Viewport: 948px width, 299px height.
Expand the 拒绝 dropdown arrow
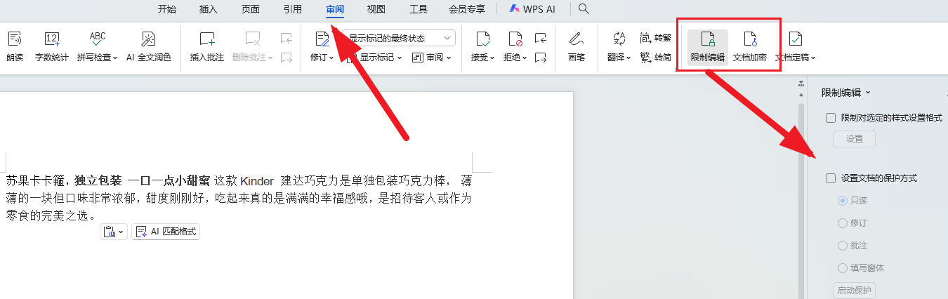point(525,58)
